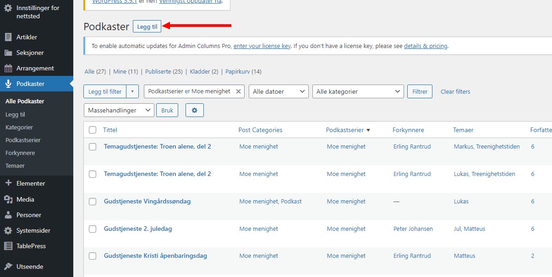Click the Podkastserier sort arrow

pyautogui.click(x=368, y=130)
